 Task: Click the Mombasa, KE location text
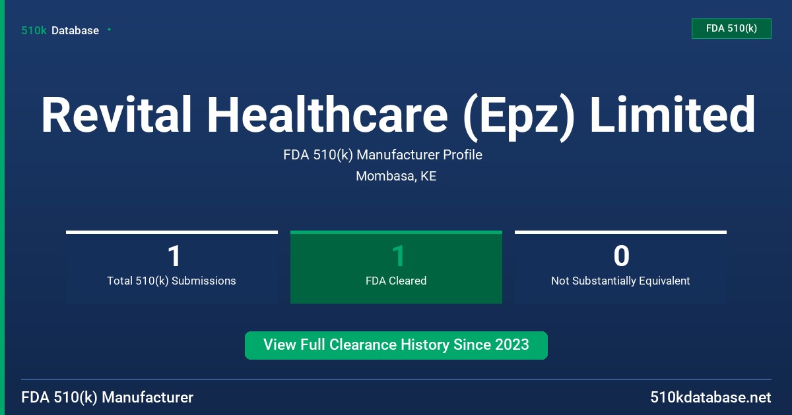[x=396, y=177]
